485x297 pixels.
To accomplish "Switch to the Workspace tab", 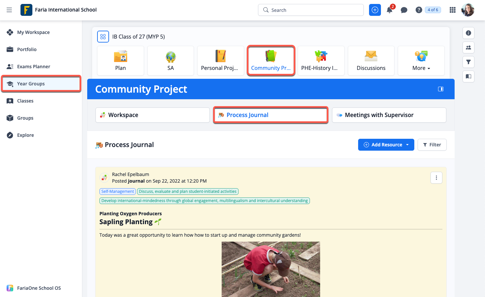I will tap(152, 115).
